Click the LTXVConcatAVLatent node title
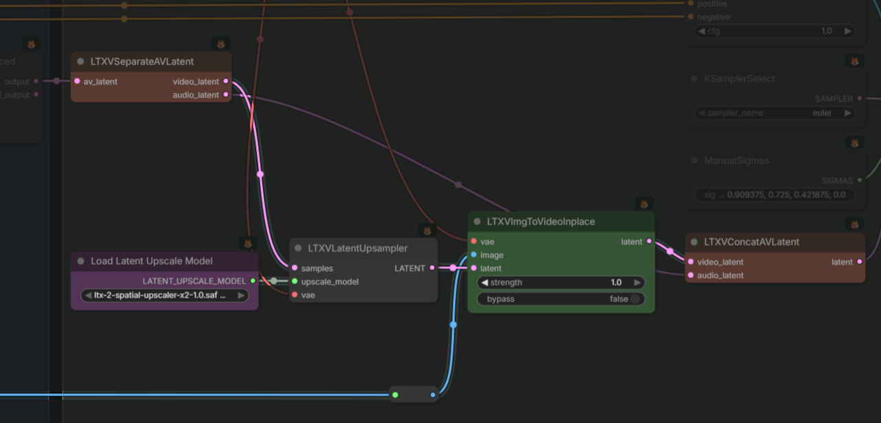Image resolution: width=881 pixels, height=423 pixels. pyautogui.click(x=751, y=242)
